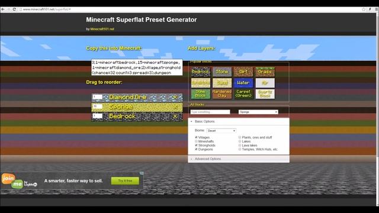The image size is (379, 213).
Task: Select the Bedrock layer row
Action: point(137,117)
